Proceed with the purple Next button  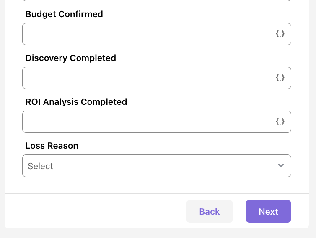(268, 211)
